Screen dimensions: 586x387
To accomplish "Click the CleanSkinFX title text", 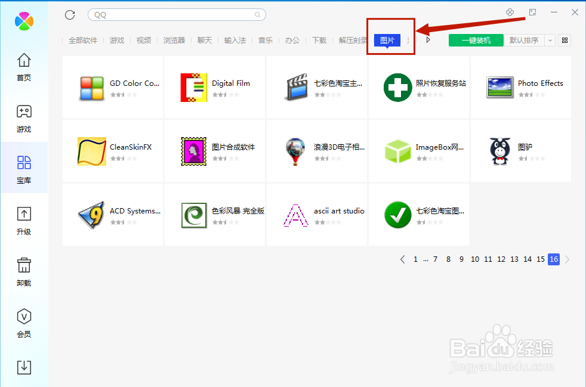I will coord(131,147).
